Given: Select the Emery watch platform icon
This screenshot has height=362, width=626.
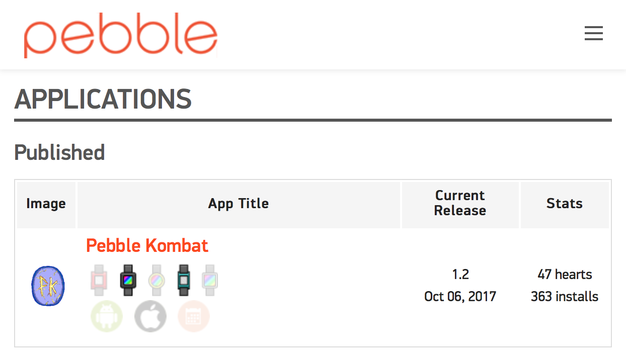Looking at the screenshot, I should [x=210, y=280].
